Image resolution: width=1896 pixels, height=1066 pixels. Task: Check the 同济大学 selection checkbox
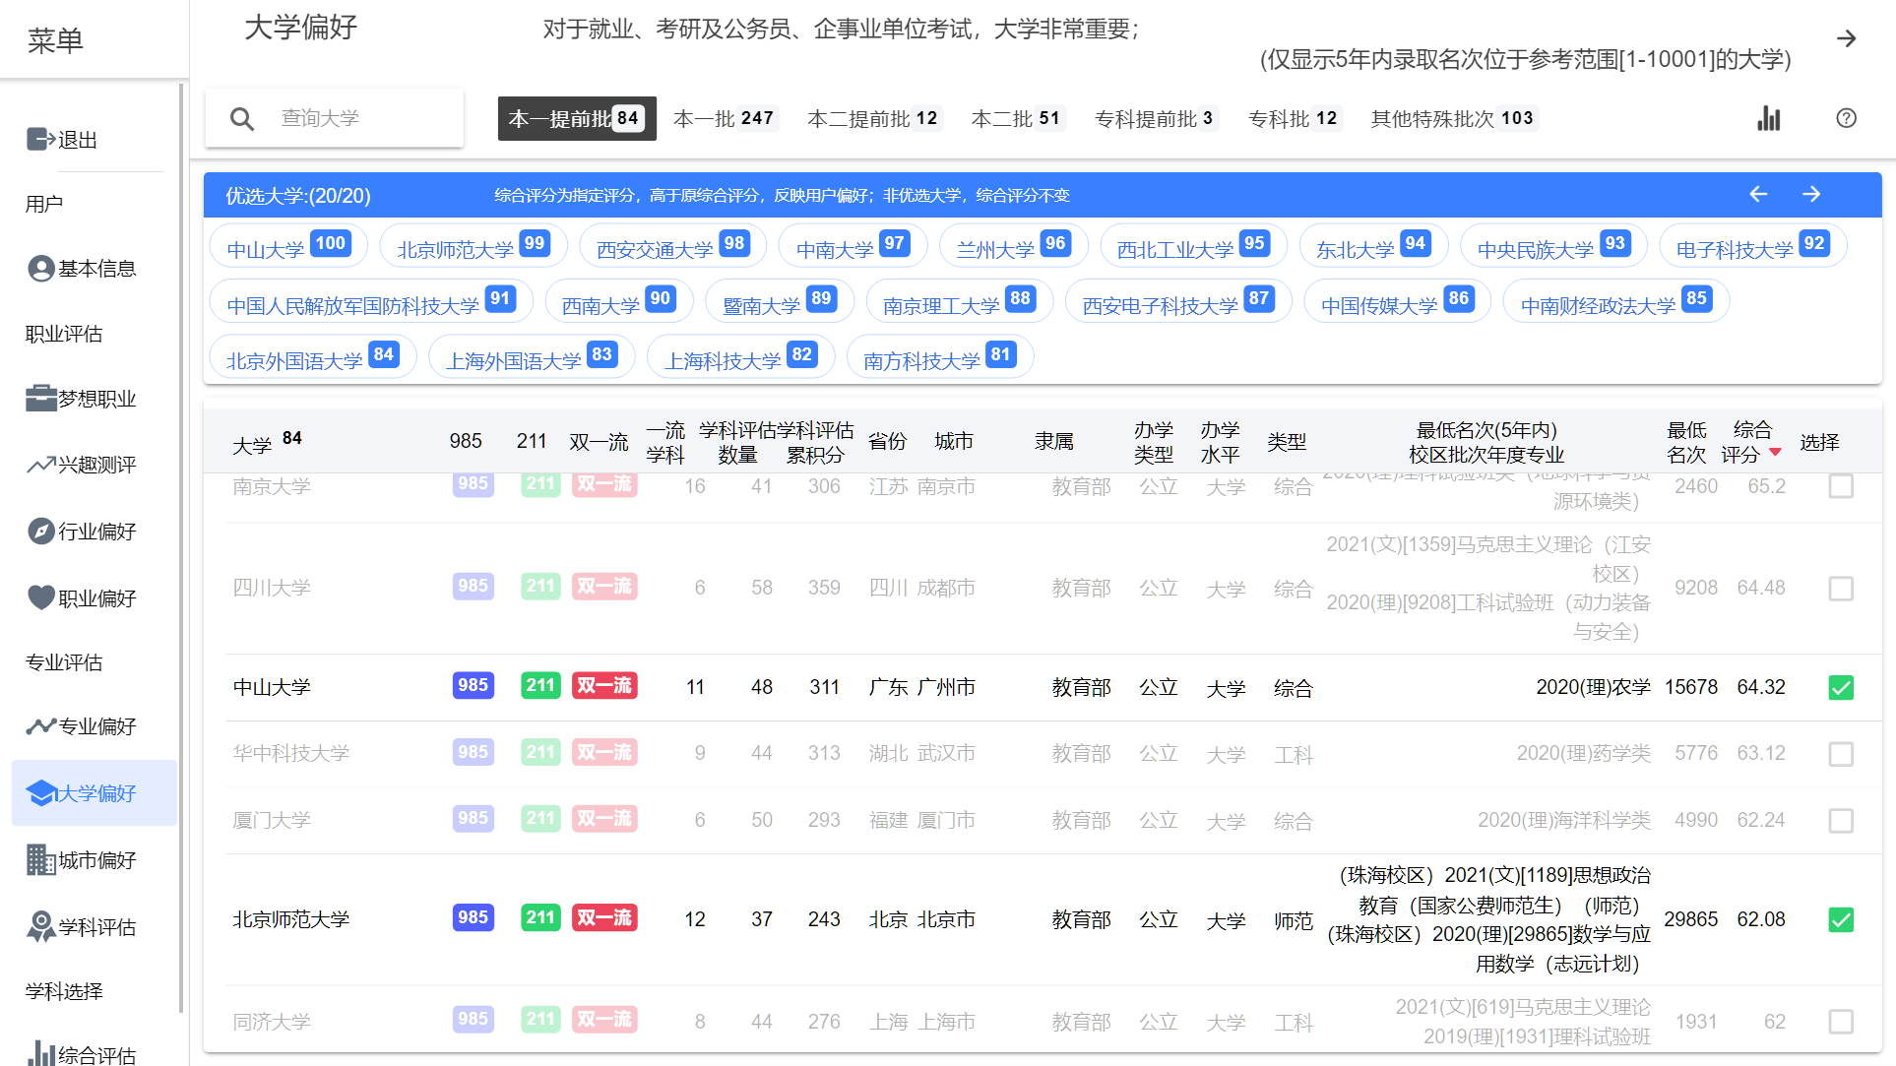pos(1841,1022)
